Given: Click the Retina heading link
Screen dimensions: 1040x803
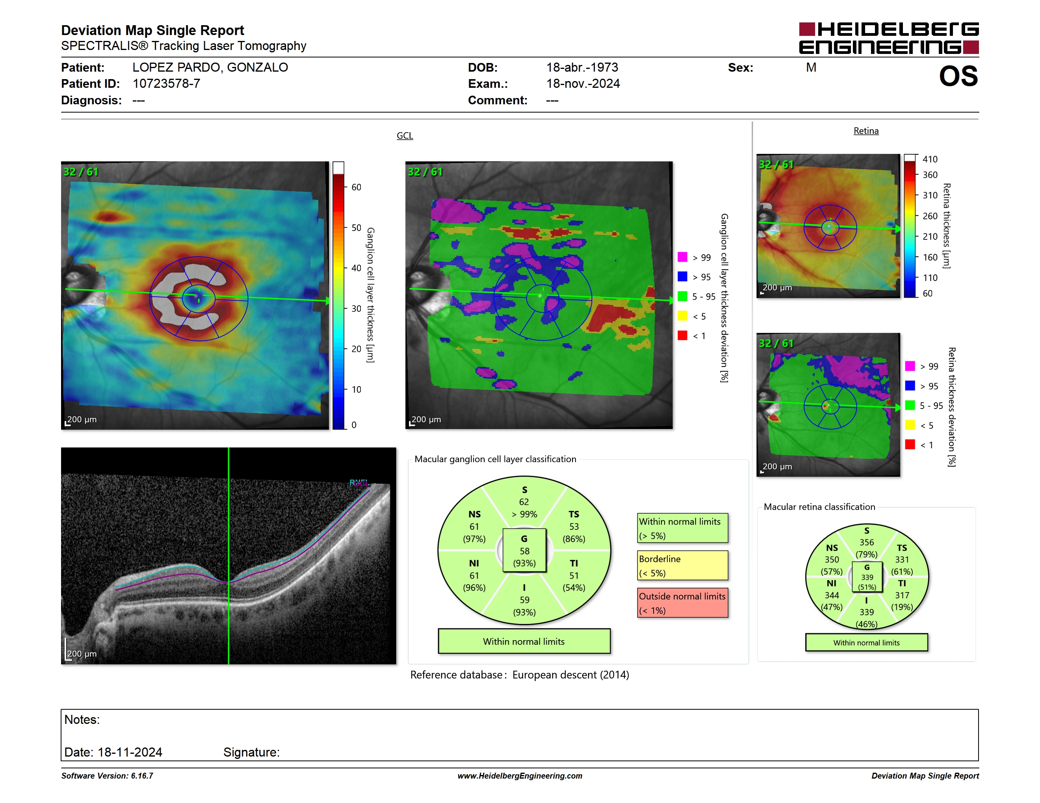Looking at the screenshot, I should tap(866, 131).
